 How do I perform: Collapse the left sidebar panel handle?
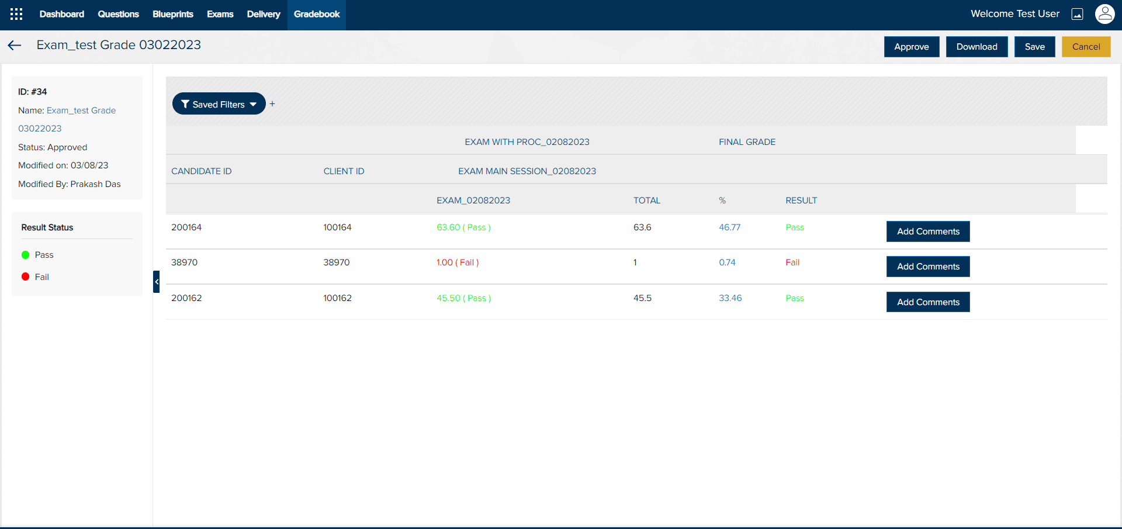point(156,282)
